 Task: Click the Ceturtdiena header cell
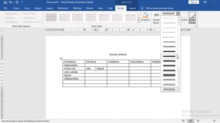[x=140, y=61]
